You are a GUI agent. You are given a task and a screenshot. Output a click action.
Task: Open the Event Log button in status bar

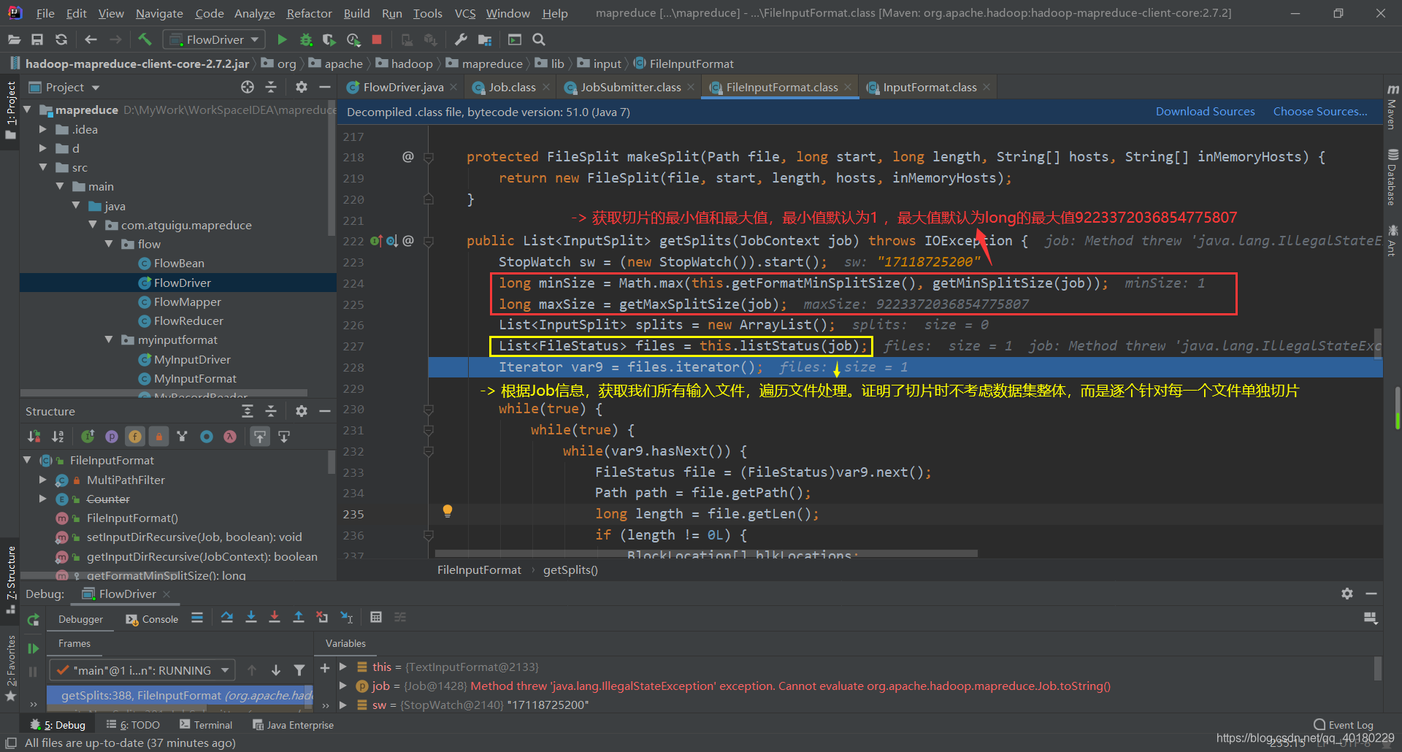[1344, 724]
